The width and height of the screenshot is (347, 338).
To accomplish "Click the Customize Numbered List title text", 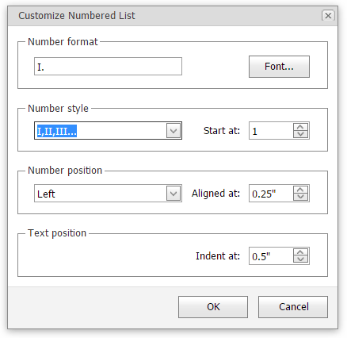I will tap(77, 16).
